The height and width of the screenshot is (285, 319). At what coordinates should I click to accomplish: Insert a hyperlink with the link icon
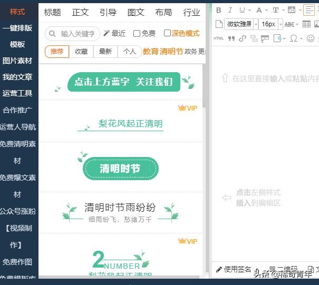(242, 38)
